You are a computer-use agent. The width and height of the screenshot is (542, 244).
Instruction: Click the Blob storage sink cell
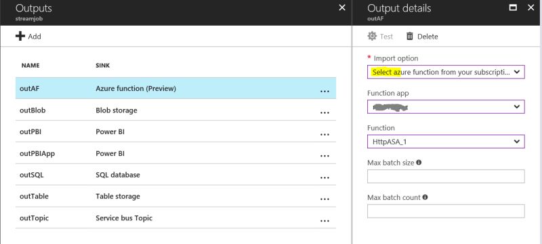[x=117, y=110]
